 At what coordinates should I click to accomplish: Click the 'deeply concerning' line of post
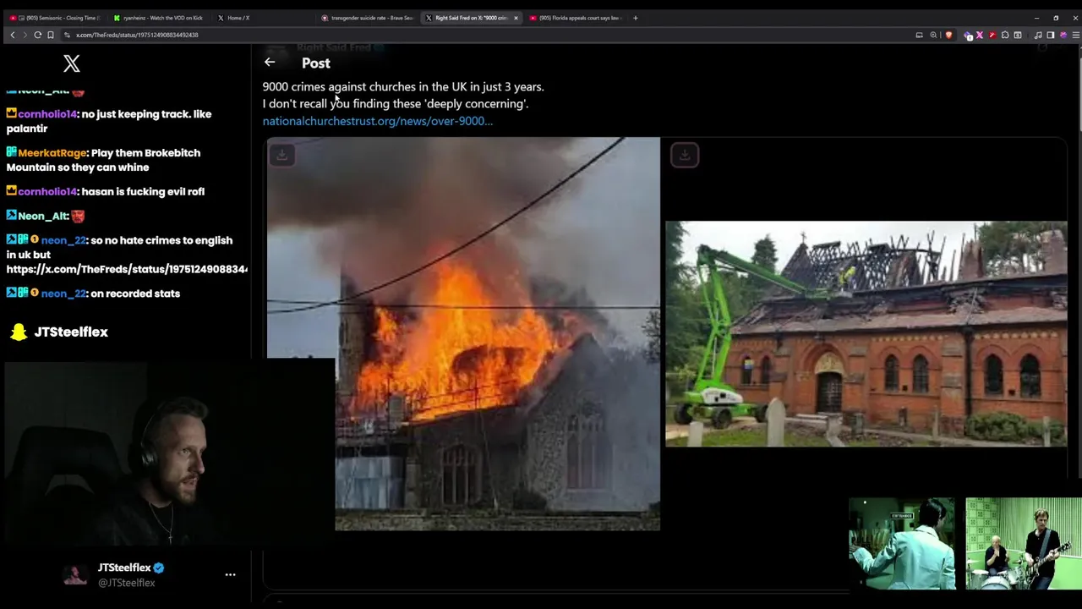click(395, 103)
